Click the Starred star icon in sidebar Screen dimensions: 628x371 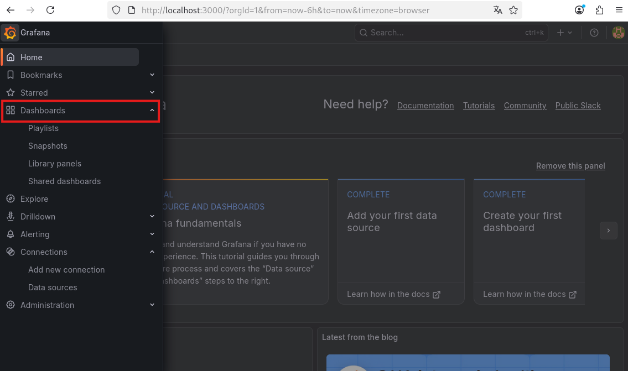(11, 92)
